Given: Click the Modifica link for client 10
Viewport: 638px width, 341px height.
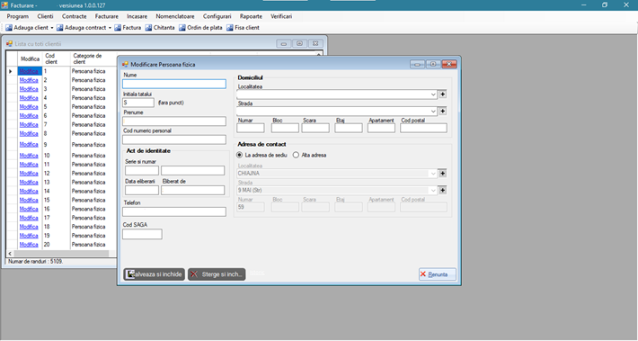Looking at the screenshot, I should pyautogui.click(x=29, y=156).
